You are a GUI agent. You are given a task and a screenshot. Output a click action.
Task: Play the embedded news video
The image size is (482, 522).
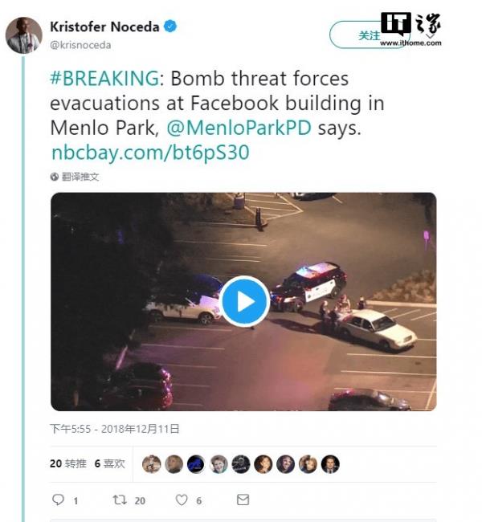pos(246,302)
